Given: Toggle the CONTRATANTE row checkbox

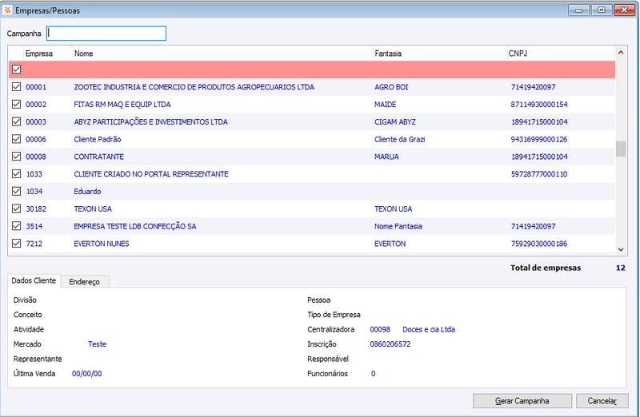Looking at the screenshot, I should tap(16, 157).
